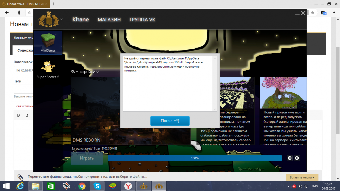Click the pink tree news thumbnail
The image size is (340, 191).
coord(283,93)
